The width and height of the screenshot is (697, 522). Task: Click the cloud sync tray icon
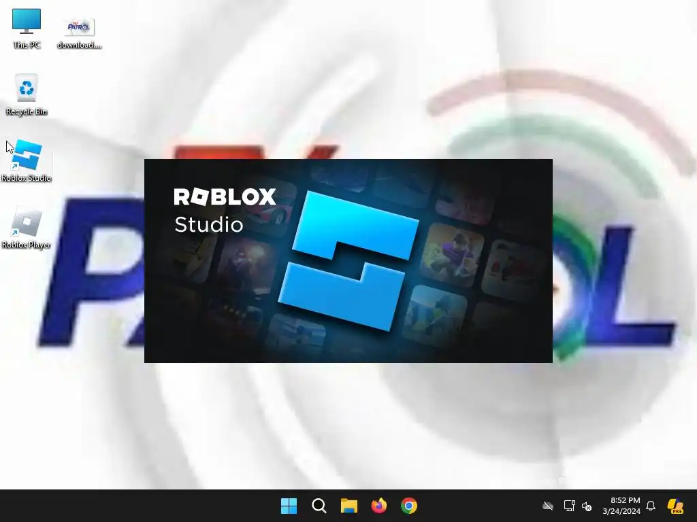[548, 506]
